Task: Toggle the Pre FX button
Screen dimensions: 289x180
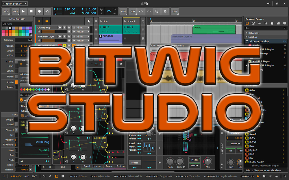Action: point(194,160)
